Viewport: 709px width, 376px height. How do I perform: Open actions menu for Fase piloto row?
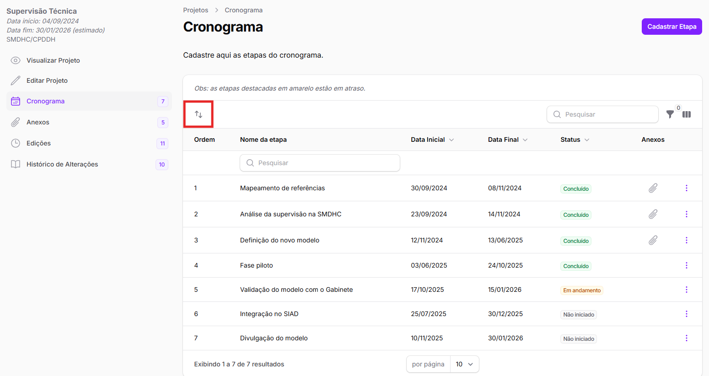(686, 265)
